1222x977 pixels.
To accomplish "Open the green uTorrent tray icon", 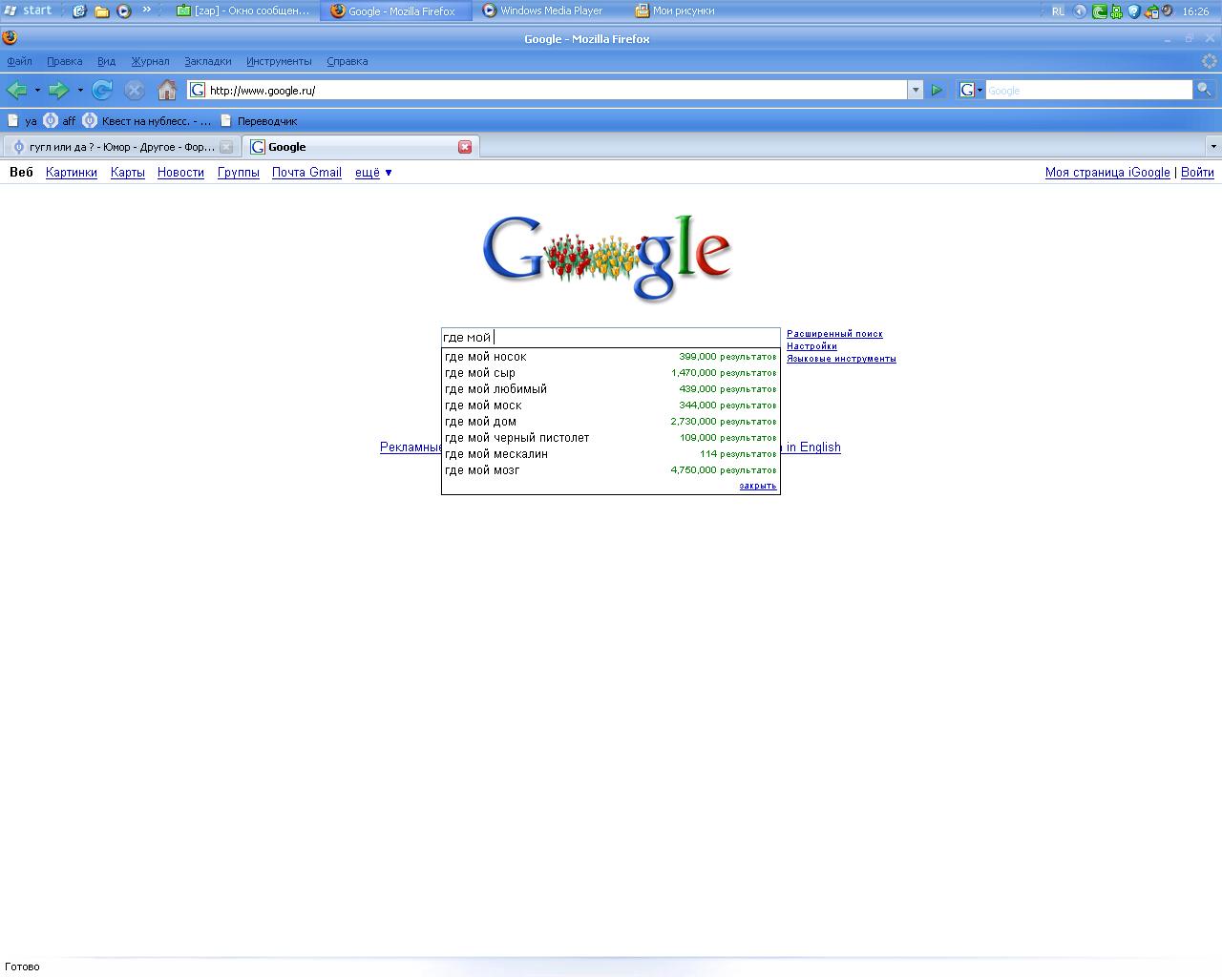I will point(1099,11).
